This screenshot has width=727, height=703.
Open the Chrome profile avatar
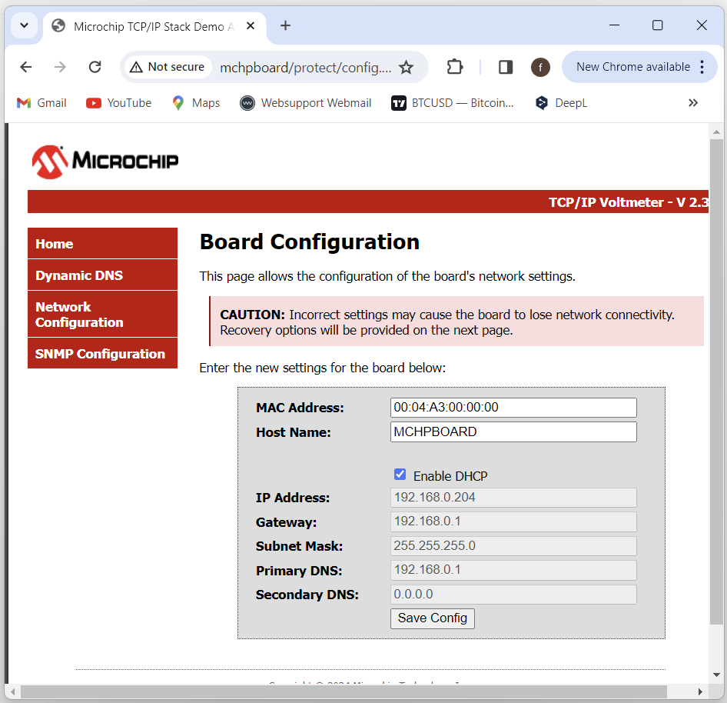[540, 67]
